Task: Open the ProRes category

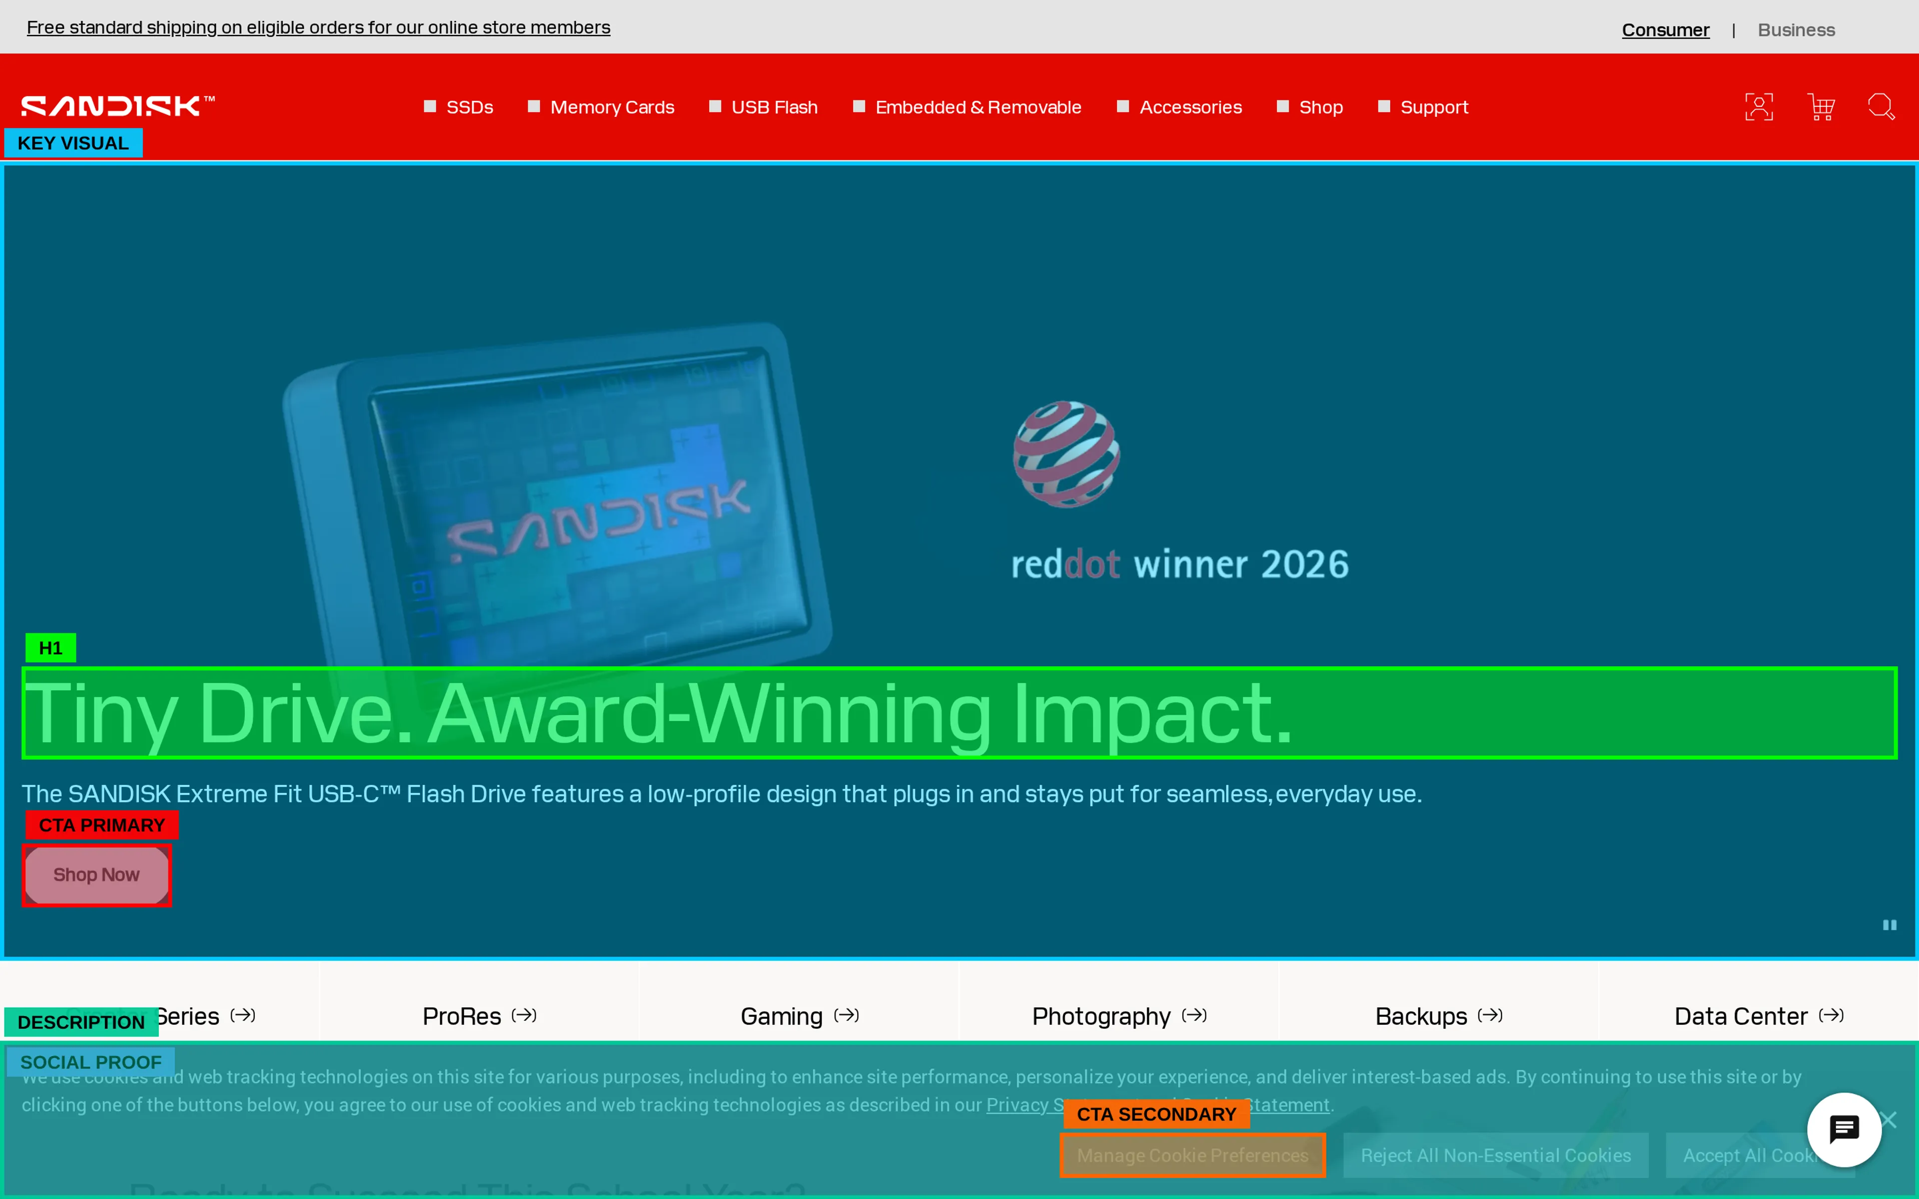Action: coord(480,1016)
